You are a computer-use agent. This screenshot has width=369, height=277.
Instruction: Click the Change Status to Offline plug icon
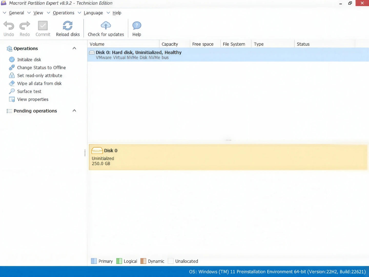click(x=12, y=67)
